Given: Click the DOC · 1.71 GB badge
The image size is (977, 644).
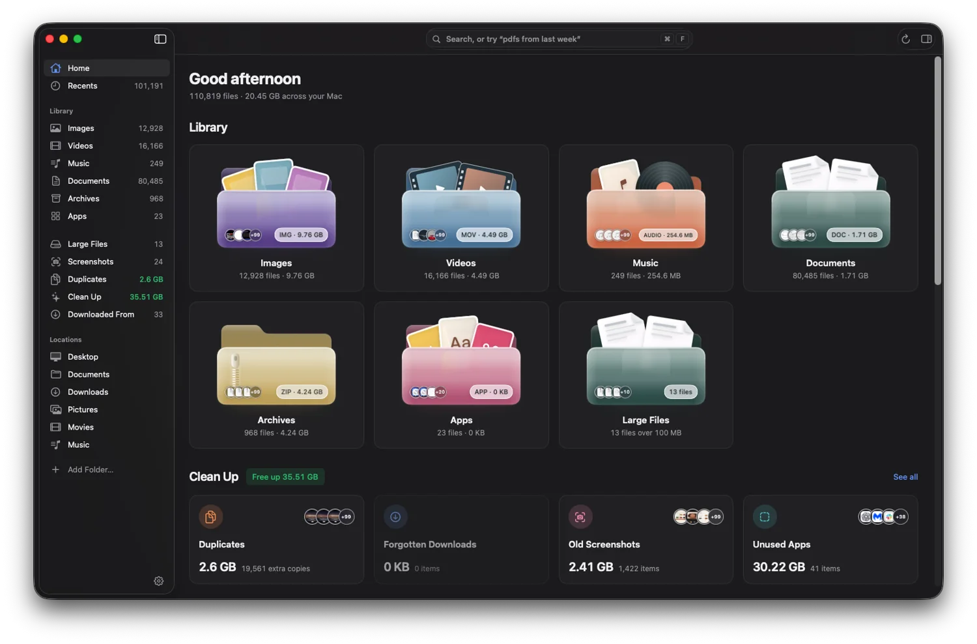Looking at the screenshot, I should coord(854,235).
